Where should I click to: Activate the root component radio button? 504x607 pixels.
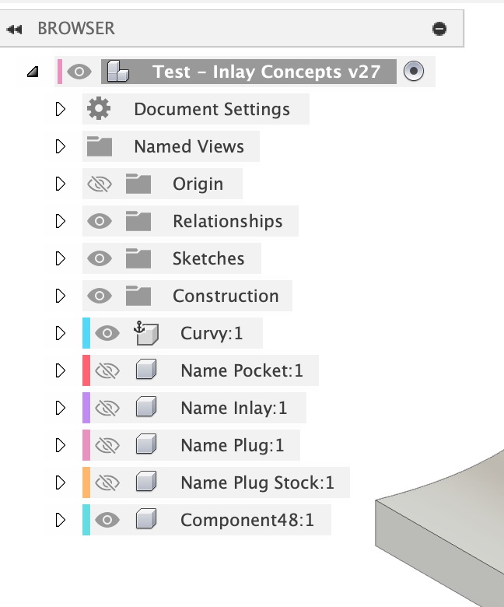tap(414, 72)
